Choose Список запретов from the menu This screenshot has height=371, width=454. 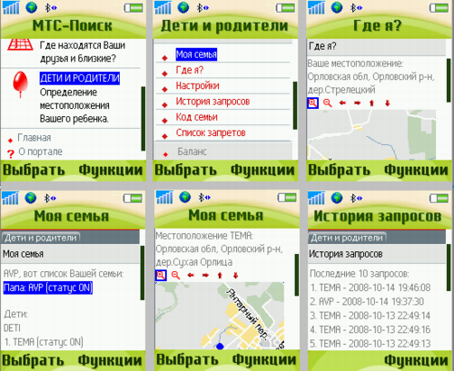pos(211,133)
